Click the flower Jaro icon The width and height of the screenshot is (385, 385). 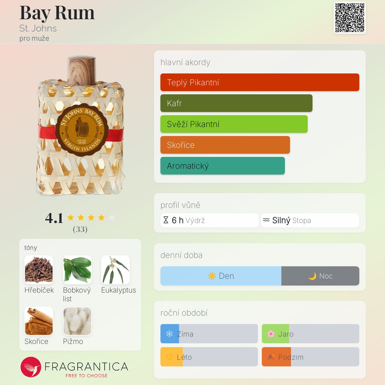tap(271, 334)
